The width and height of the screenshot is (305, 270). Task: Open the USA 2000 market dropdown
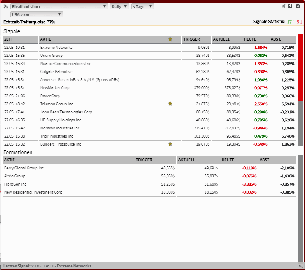pos(37,14)
